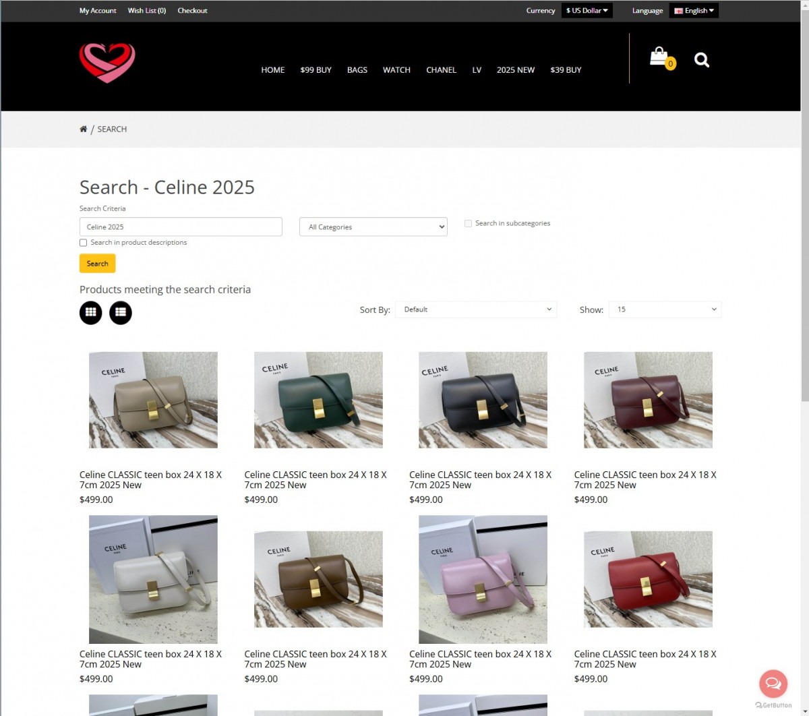The image size is (809, 716).
Task: Open the $99 BUY menu item
Action: pyautogui.click(x=316, y=70)
